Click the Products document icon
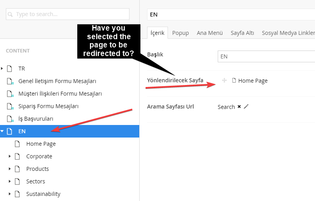The image size is (315, 201). point(17,169)
